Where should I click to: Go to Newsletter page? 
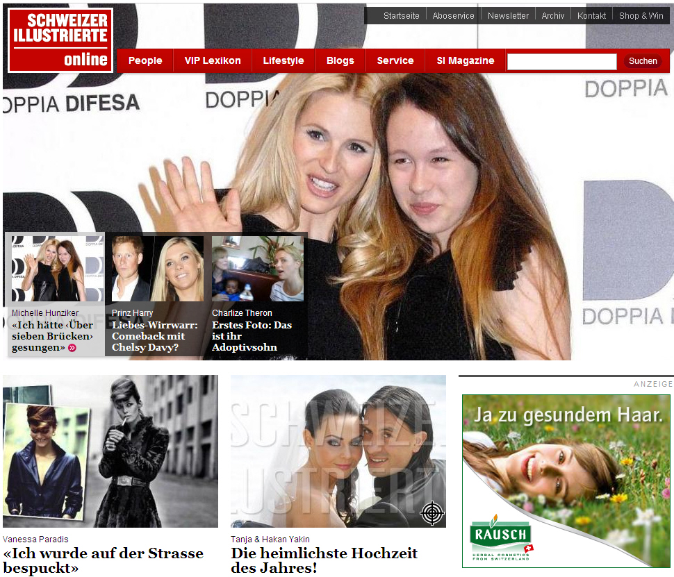pos(508,16)
